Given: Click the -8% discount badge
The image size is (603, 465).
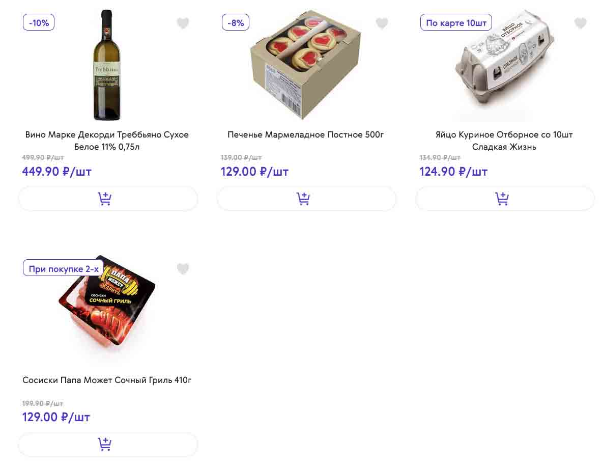Looking at the screenshot, I should coord(236,22).
